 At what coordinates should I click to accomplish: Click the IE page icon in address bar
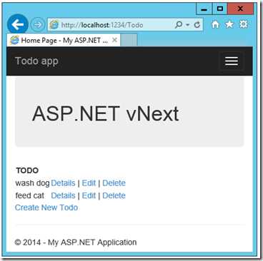click(54, 25)
